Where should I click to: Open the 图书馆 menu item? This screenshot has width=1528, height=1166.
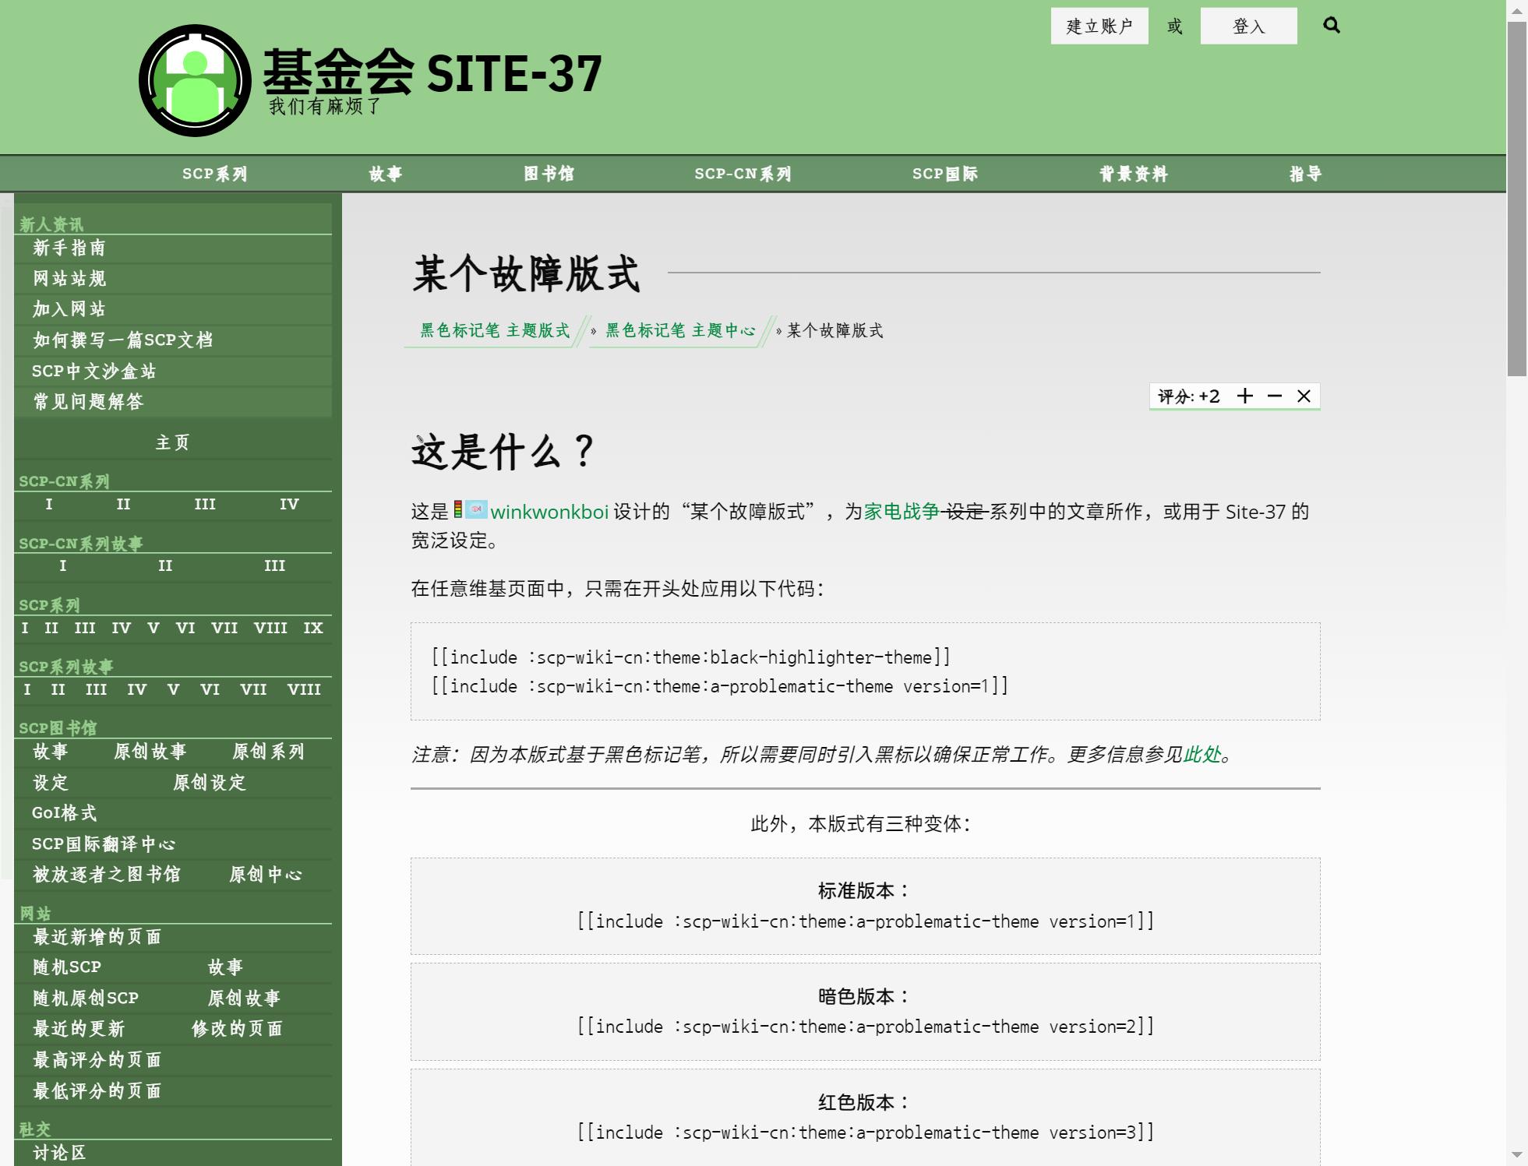tap(549, 174)
